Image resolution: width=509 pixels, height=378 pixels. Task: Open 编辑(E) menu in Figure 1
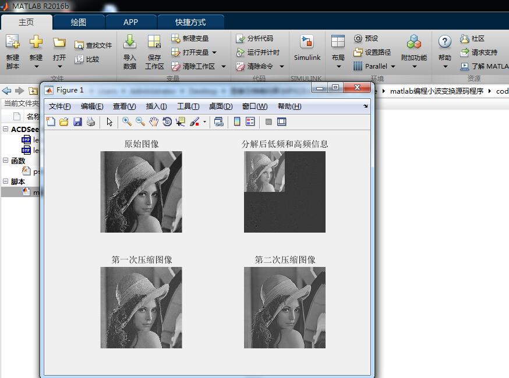point(92,106)
